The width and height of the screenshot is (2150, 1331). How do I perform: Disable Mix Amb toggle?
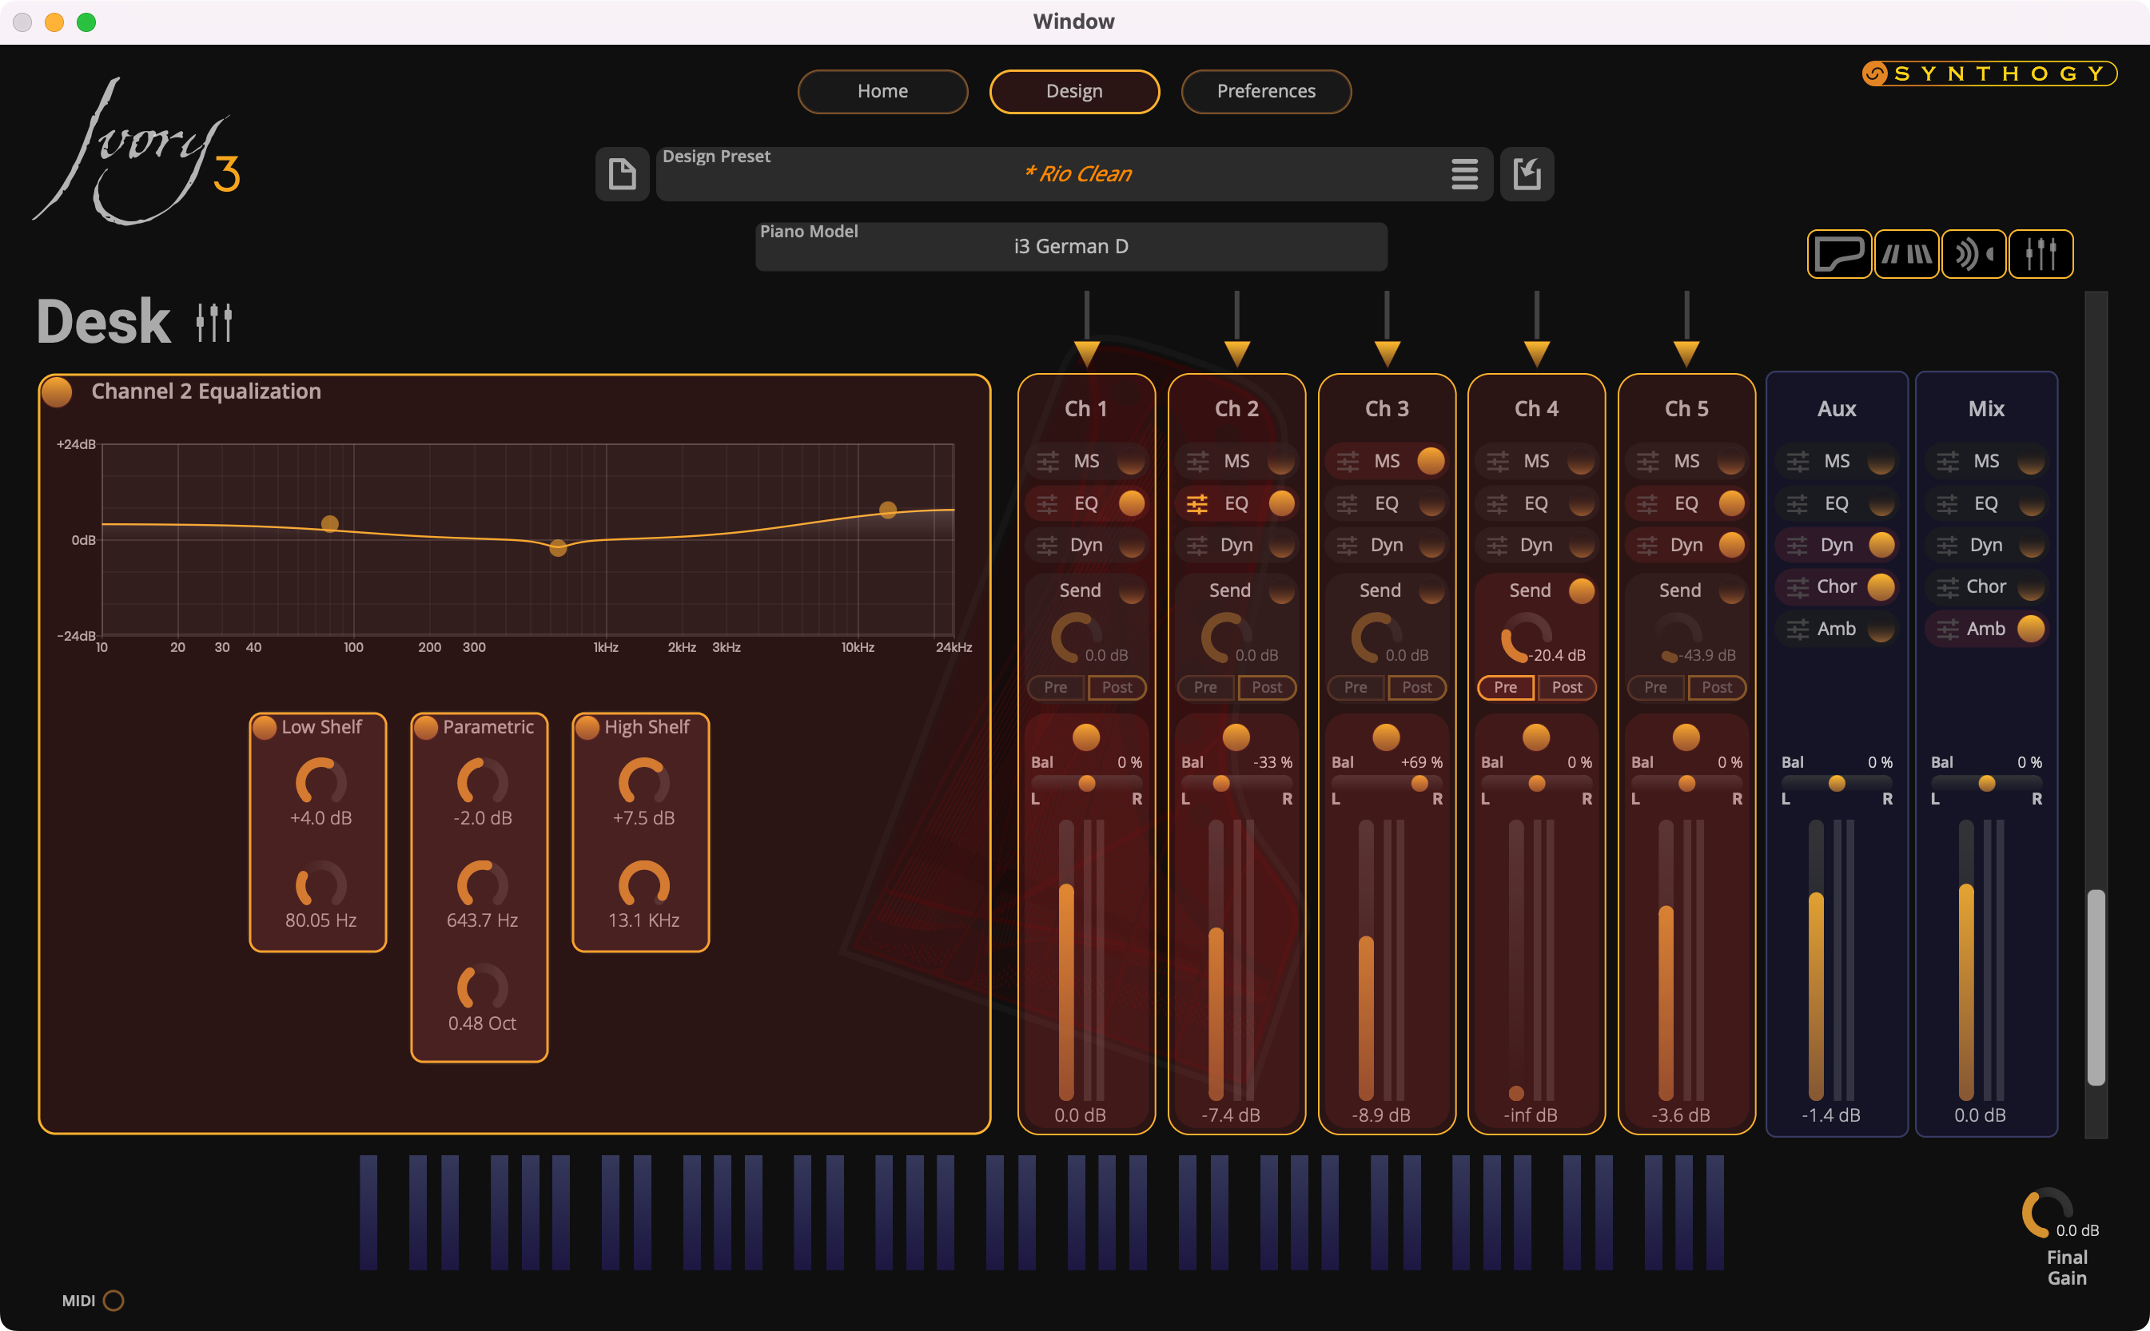[x=2031, y=630]
